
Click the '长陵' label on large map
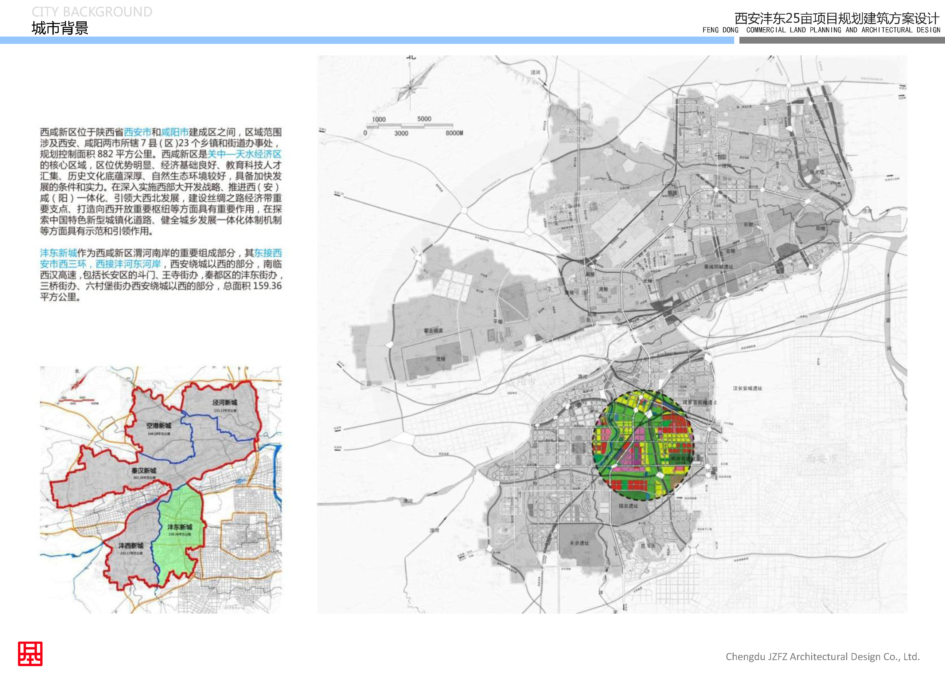(748, 225)
